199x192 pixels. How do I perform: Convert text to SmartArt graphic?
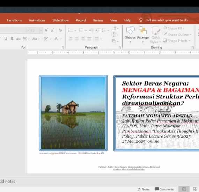[x=115, y=41]
